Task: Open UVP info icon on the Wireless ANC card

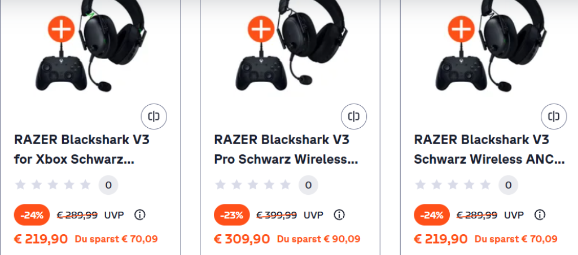Action: [540, 214]
